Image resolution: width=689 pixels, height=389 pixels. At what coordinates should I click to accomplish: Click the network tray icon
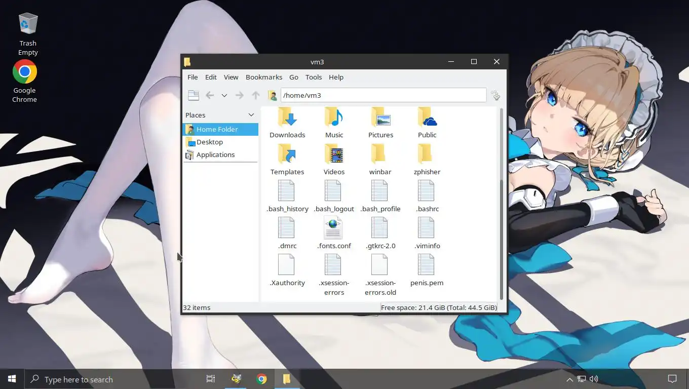582,379
